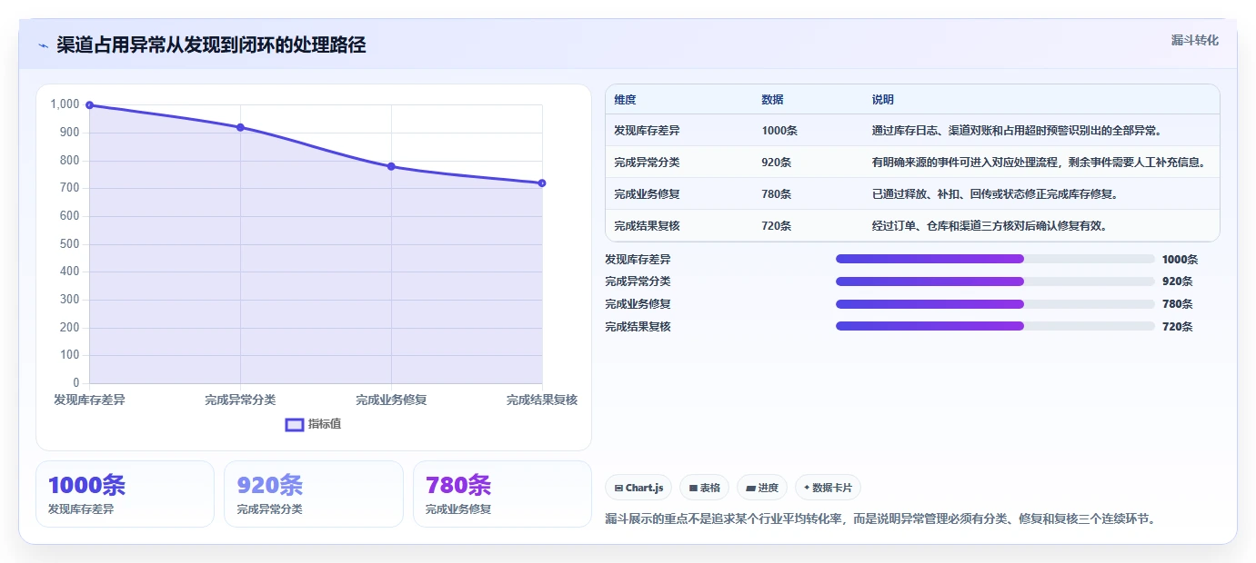The height and width of the screenshot is (563, 1256).
Task: Click the 1000条 cell in the table
Action: (779, 131)
